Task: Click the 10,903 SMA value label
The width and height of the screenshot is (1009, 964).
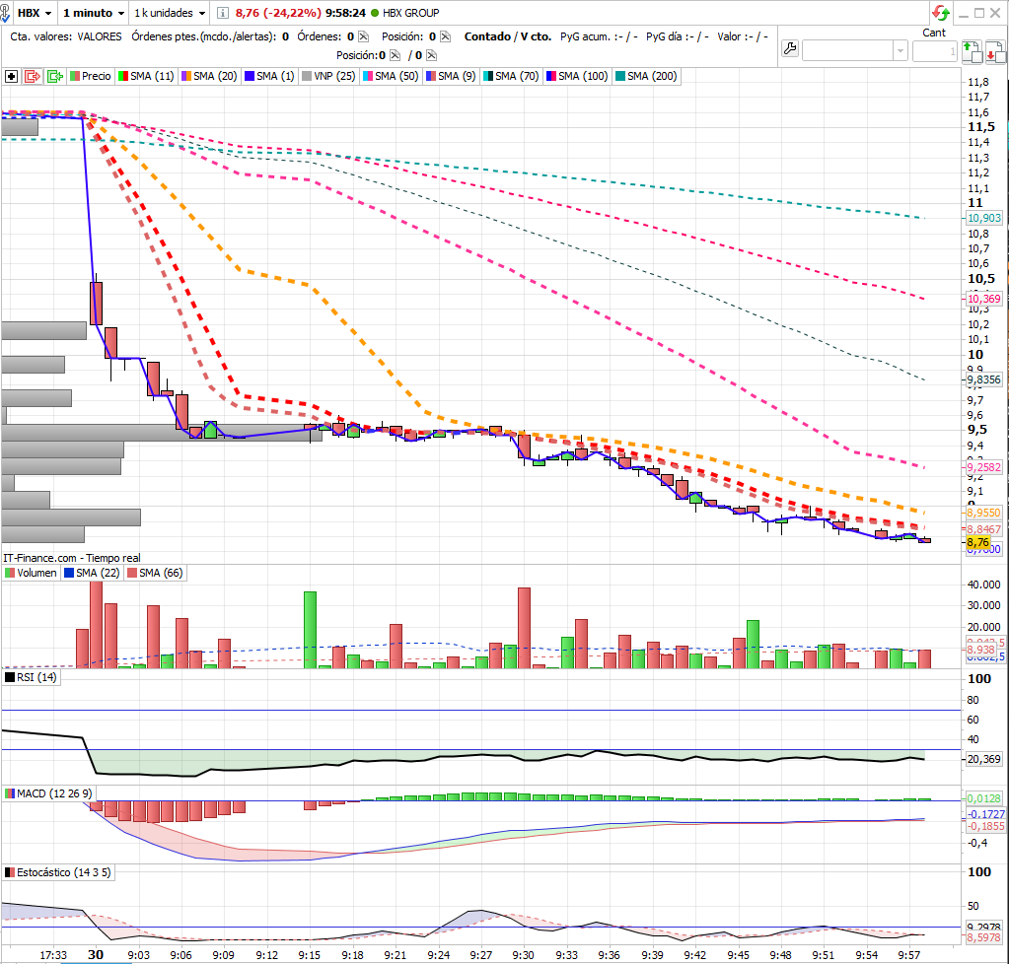Action: [x=984, y=218]
